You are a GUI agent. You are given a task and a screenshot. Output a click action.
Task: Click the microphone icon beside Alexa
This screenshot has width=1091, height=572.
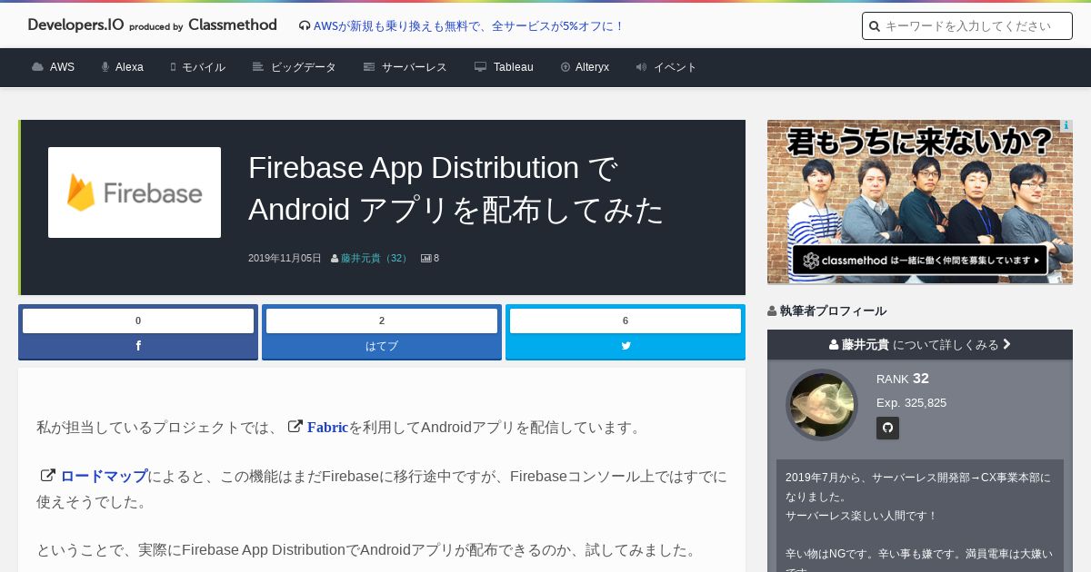[105, 67]
